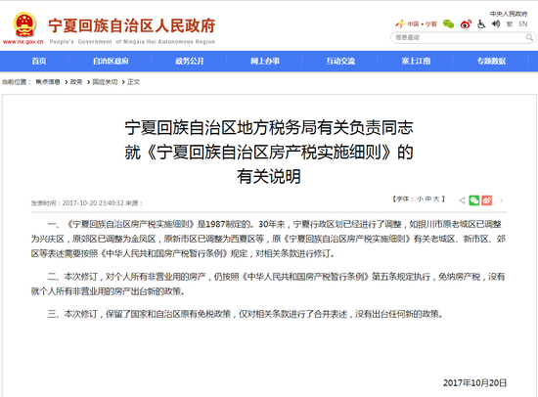This screenshot has height=397, width=538.
Task: Set font size to 大
Action: tap(436, 198)
